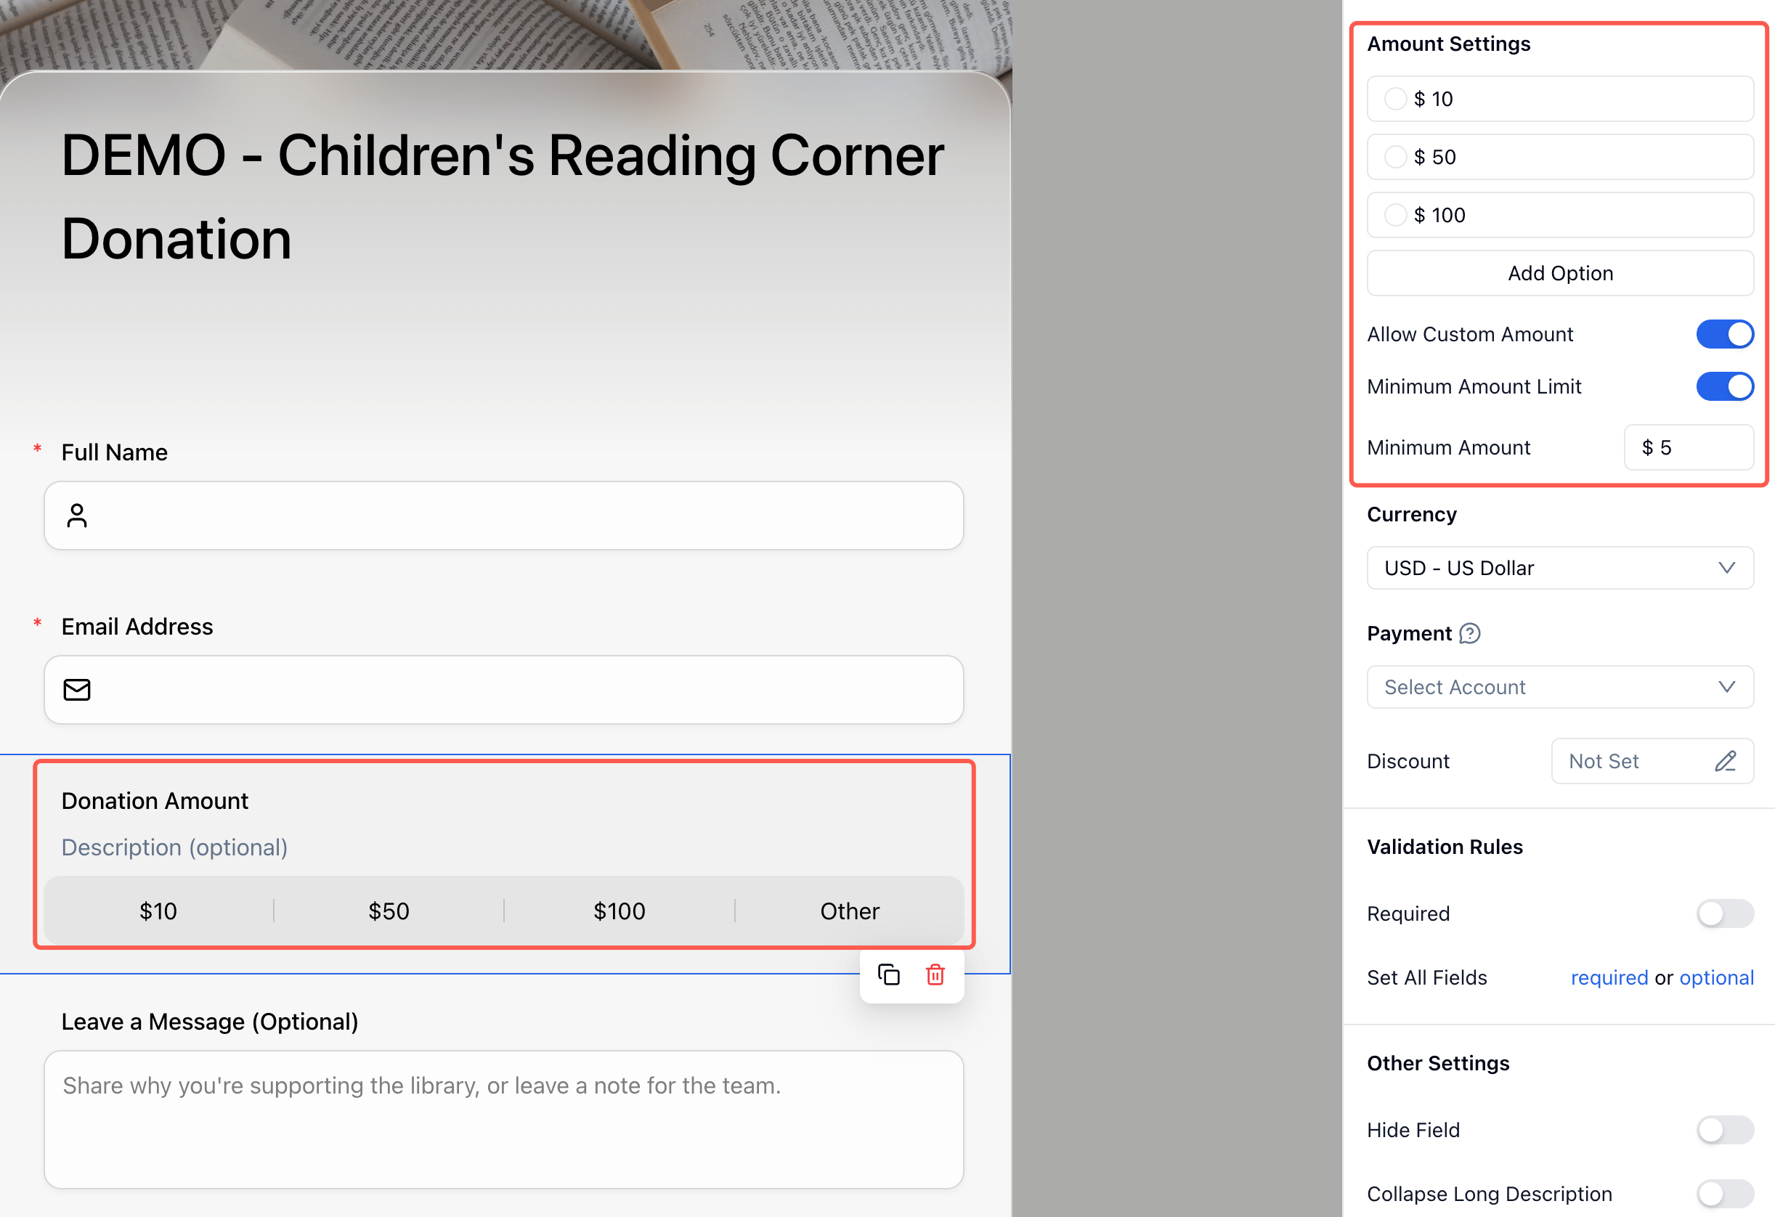Choose the $10 donation amount
The width and height of the screenshot is (1775, 1217).
(x=158, y=911)
